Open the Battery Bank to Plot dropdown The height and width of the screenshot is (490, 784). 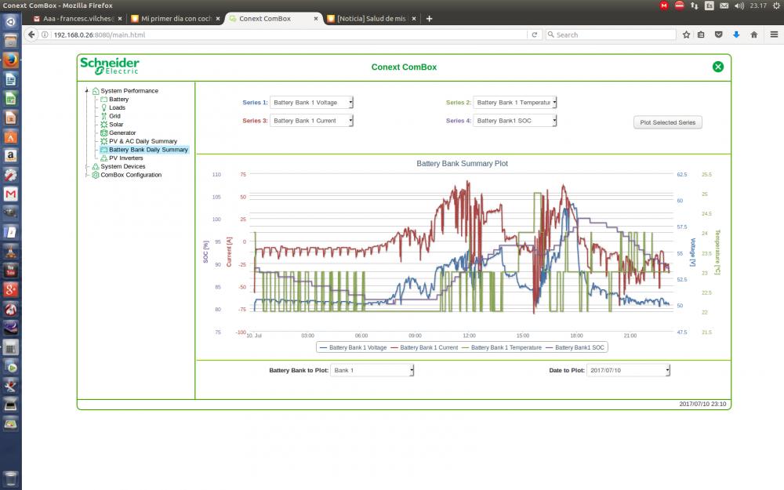(372, 370)
